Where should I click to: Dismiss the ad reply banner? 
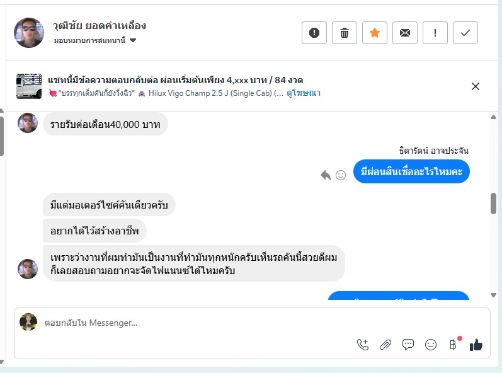[x=476, y=86]
